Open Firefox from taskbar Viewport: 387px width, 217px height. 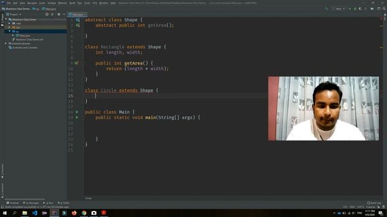[x=74, y=213]
